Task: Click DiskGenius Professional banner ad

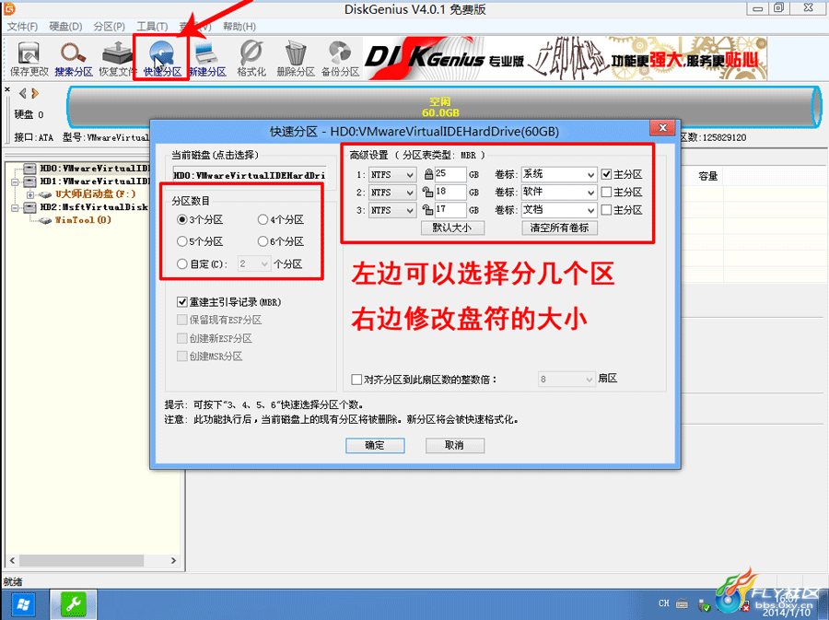Action: (565, 59)
